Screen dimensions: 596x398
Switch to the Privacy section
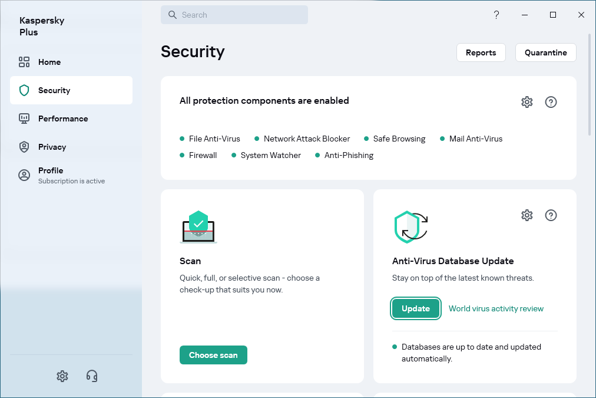52,147
